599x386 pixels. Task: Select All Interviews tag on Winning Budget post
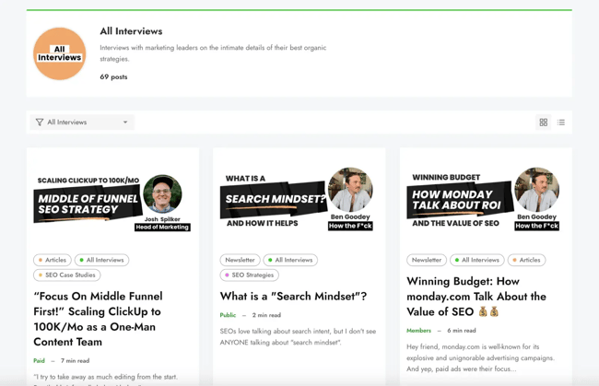476,260
